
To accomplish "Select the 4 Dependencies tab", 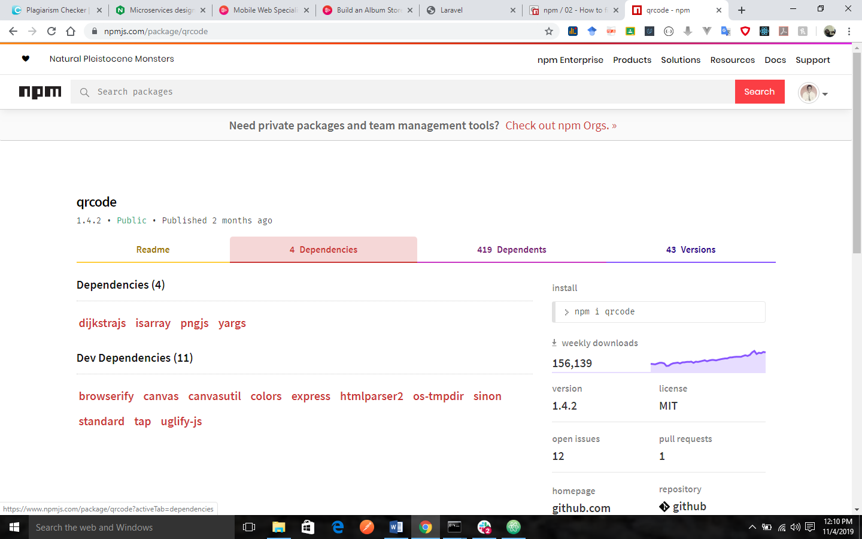I will (323, 250).
